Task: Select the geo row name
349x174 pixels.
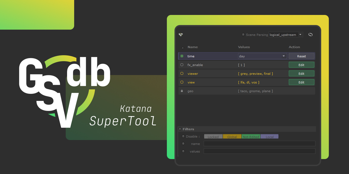Action: tap(190, 91)
